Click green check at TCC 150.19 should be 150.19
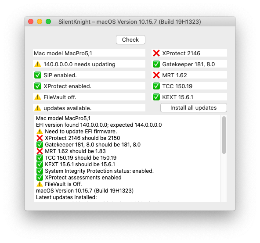260x243 pixels. pos(40,158)
